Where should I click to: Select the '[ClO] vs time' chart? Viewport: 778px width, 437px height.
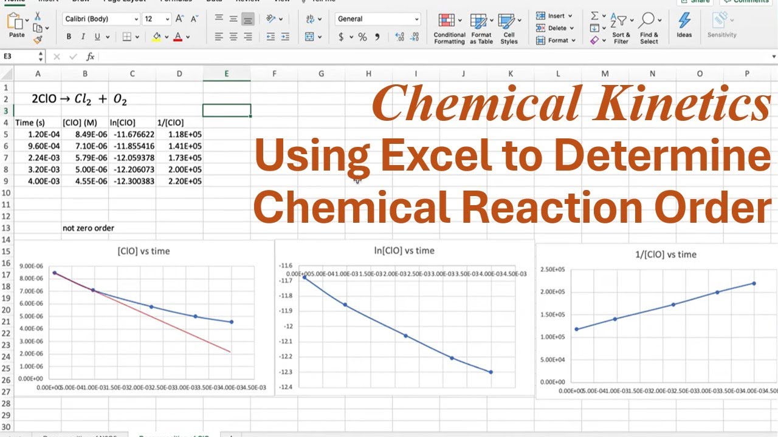point(143,318)
